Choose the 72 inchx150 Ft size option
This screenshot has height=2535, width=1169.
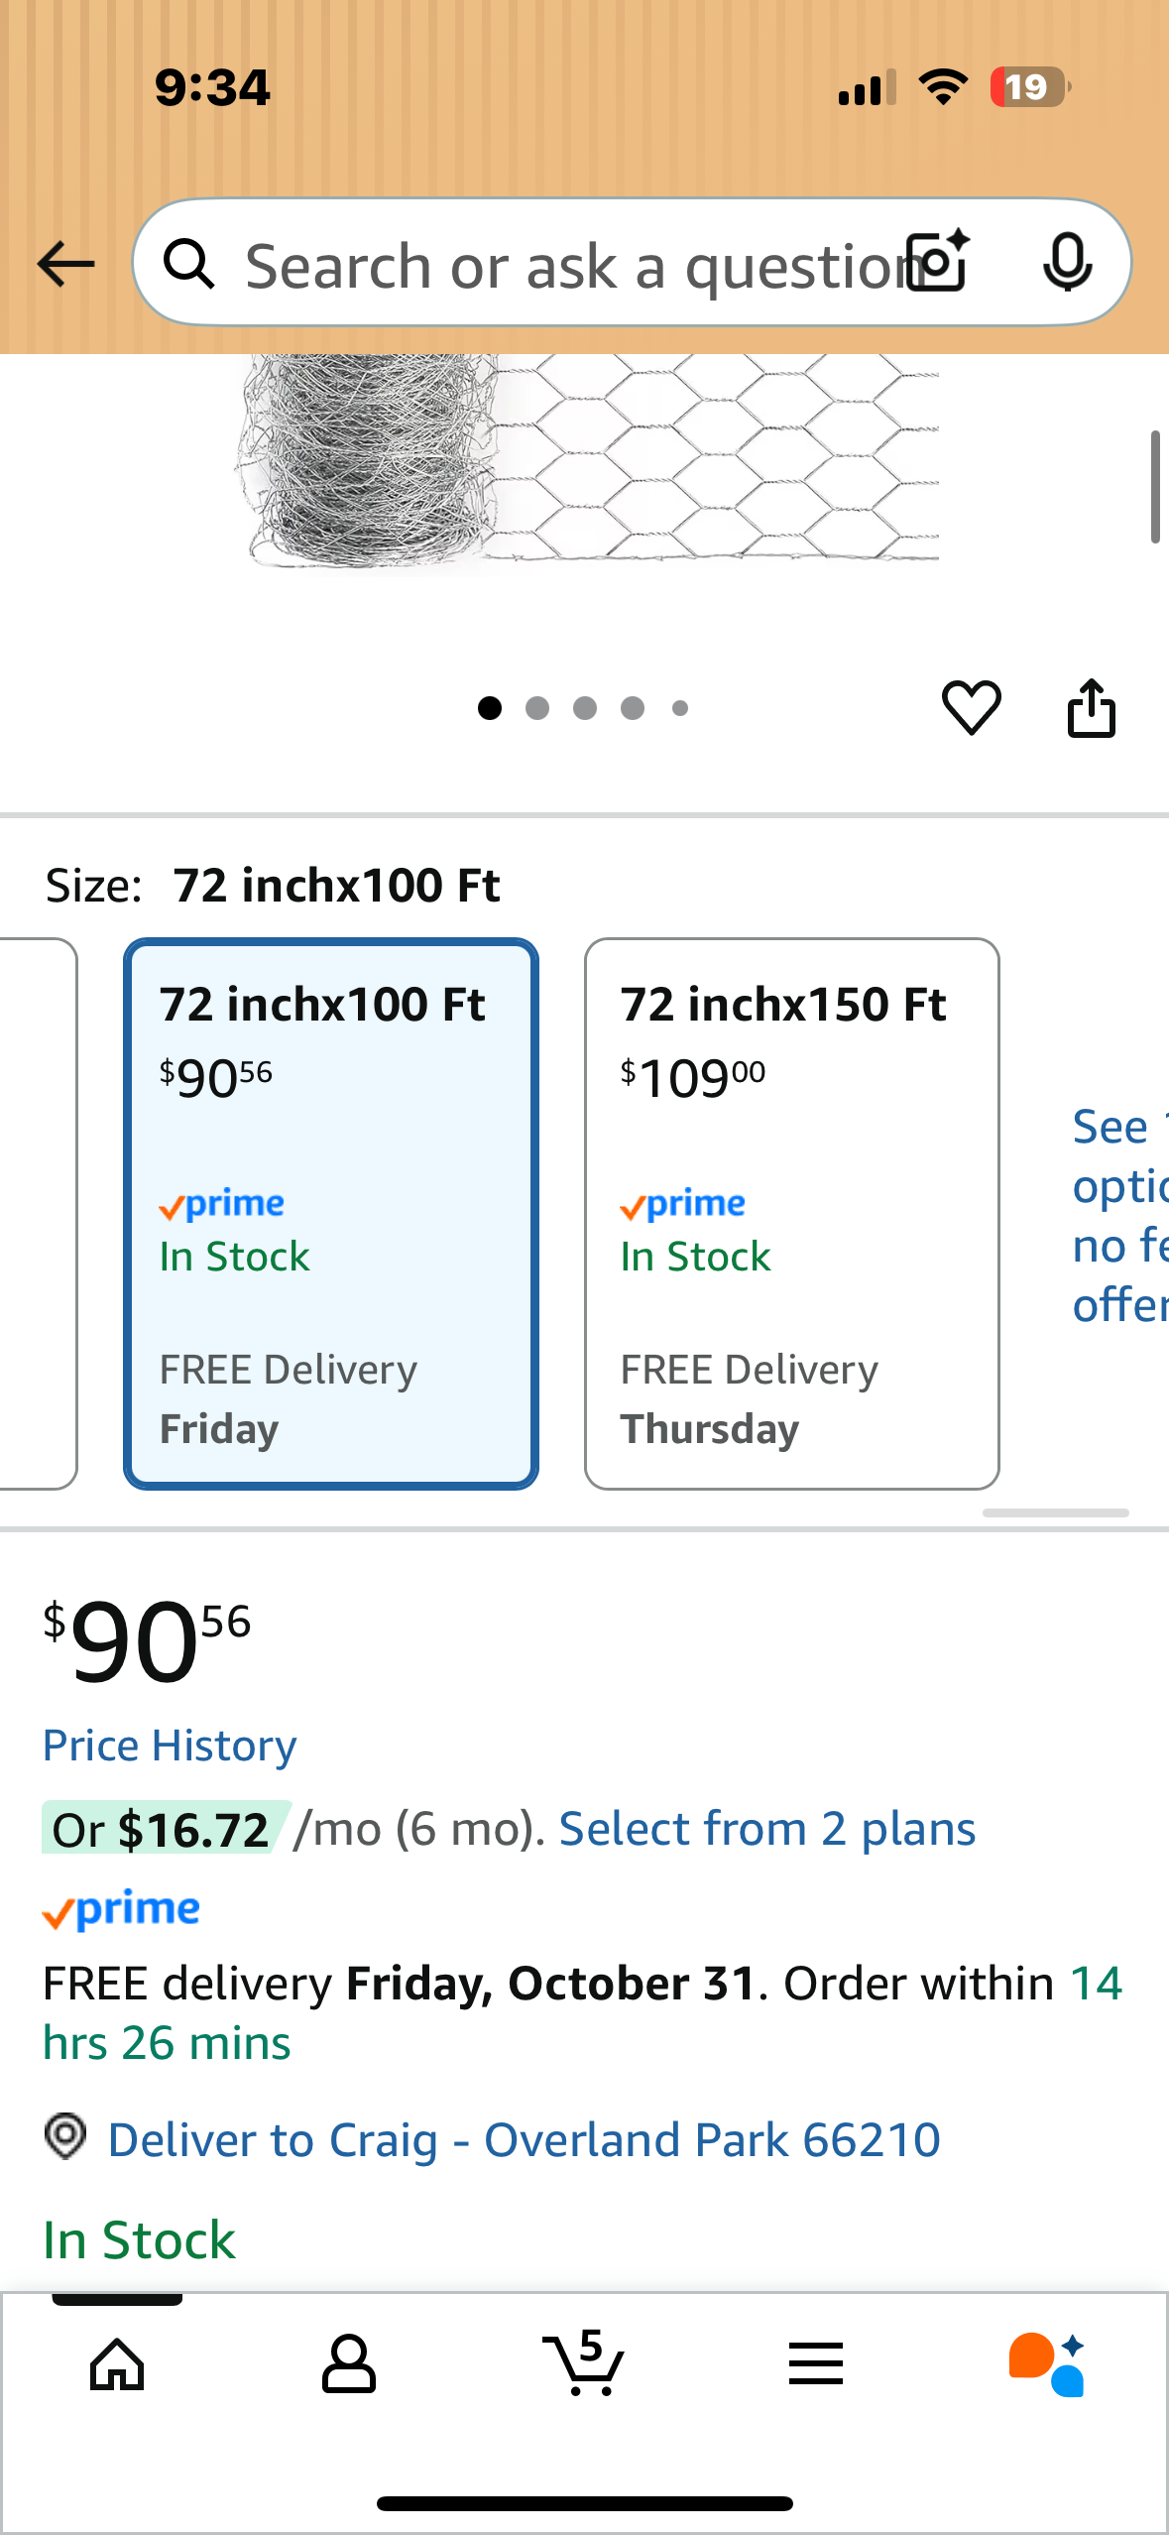(x=791, y=1213)
